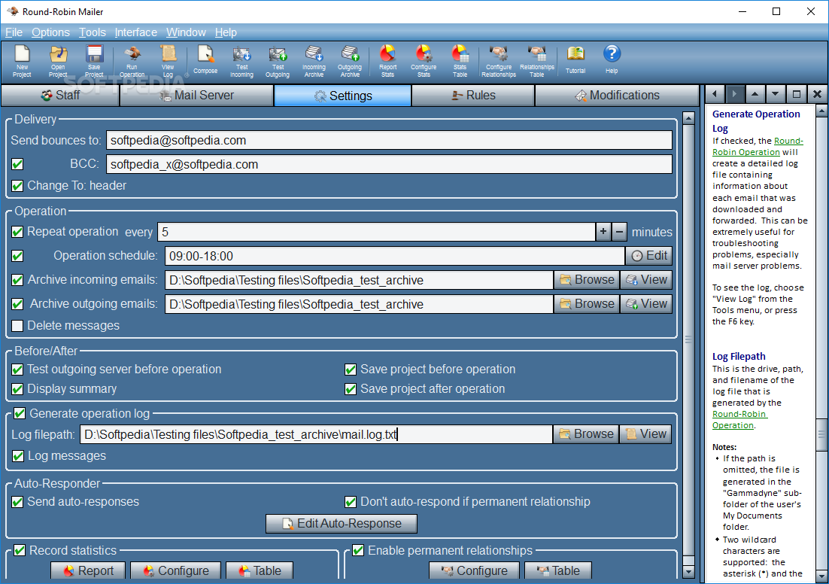Switch to the Staff tab

pyautogui.click(x=60, y=96)
